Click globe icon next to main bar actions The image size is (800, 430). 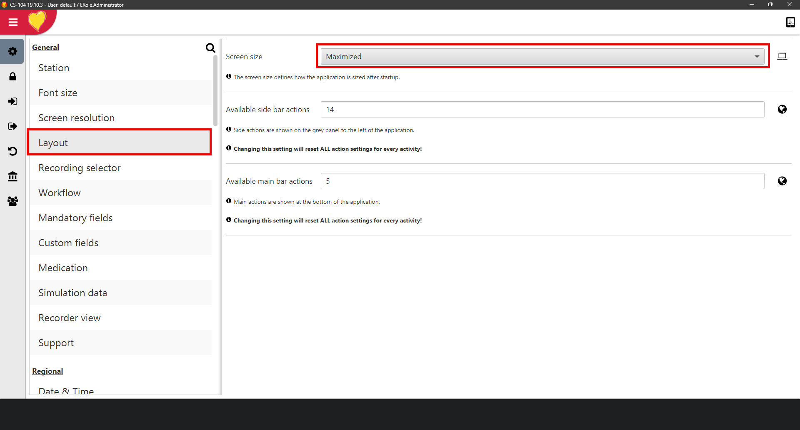pyautogui.click(x=782, y=181)
